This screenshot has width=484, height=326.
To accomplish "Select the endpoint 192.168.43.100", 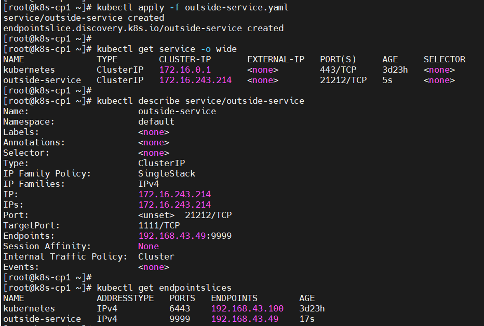I will 247,309.
